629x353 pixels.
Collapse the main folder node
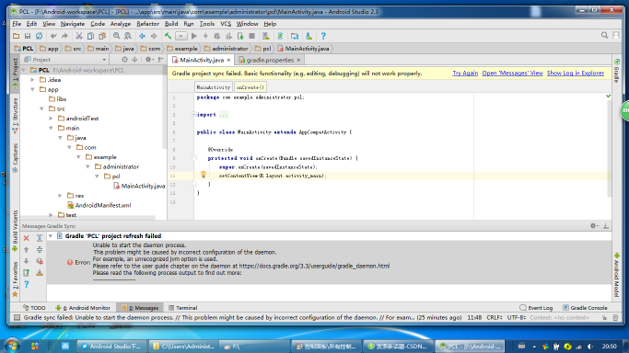[x=52, y=128]
